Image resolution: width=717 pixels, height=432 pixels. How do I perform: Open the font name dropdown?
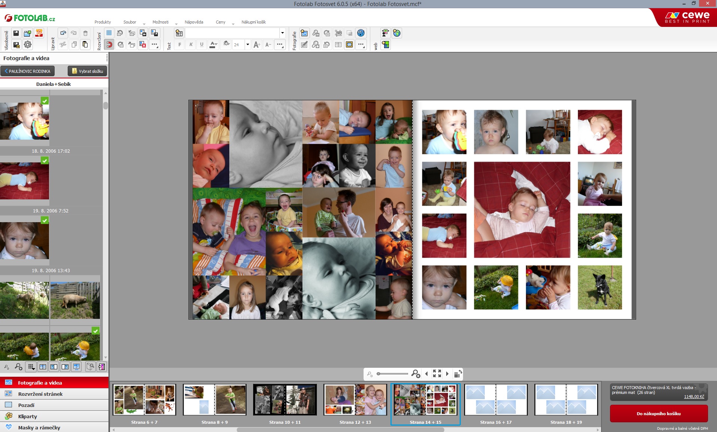click(x=282, y=33)
